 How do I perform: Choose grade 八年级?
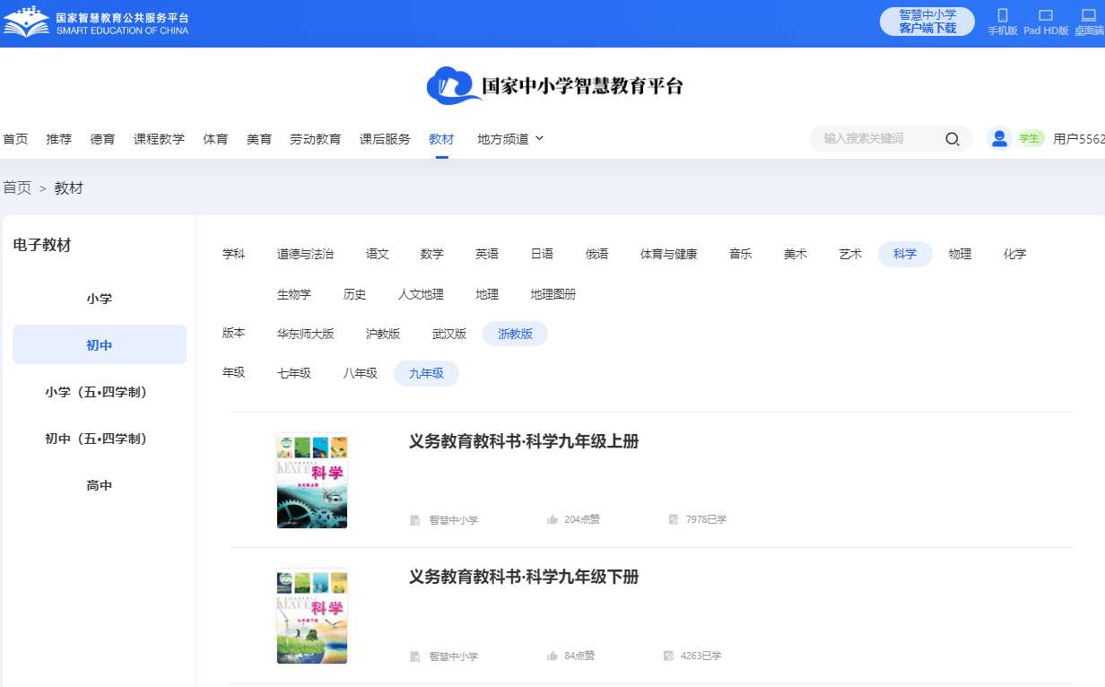point(360,373)
